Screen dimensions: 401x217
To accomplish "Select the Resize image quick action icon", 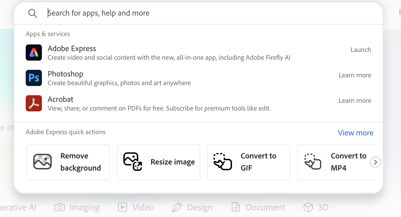I will point(133,162).
